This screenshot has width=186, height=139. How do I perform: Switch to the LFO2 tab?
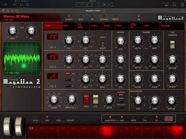point(109,26)
